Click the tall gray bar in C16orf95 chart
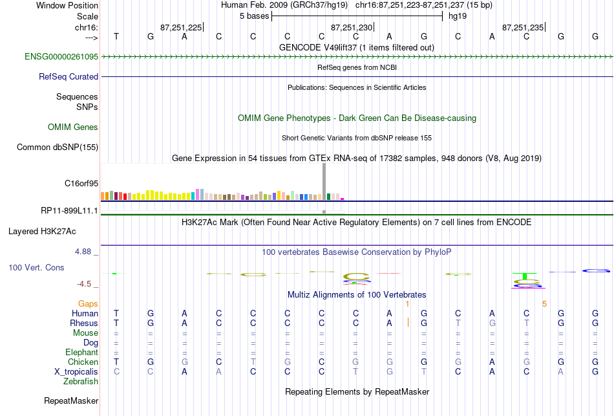The image size is (614, 416). (x=324, y=182)
